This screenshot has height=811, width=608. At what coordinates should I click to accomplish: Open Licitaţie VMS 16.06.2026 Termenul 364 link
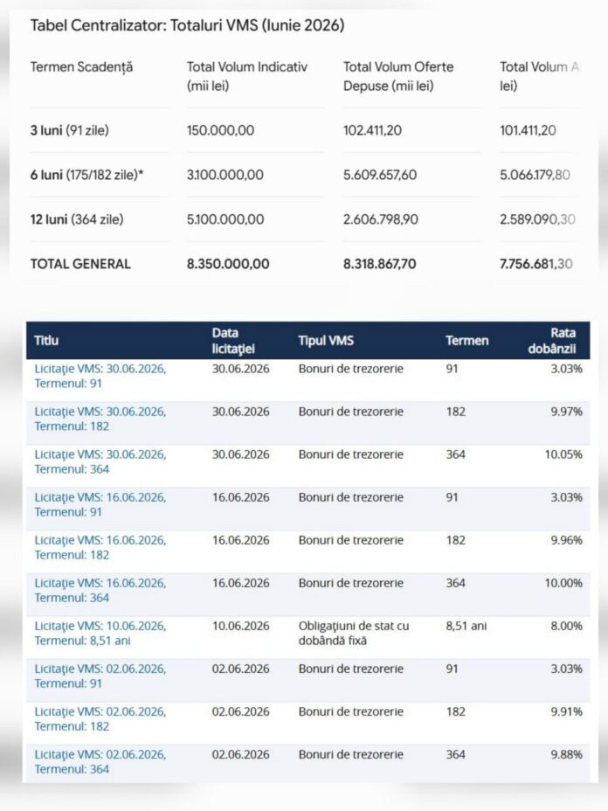pos(100,591)
